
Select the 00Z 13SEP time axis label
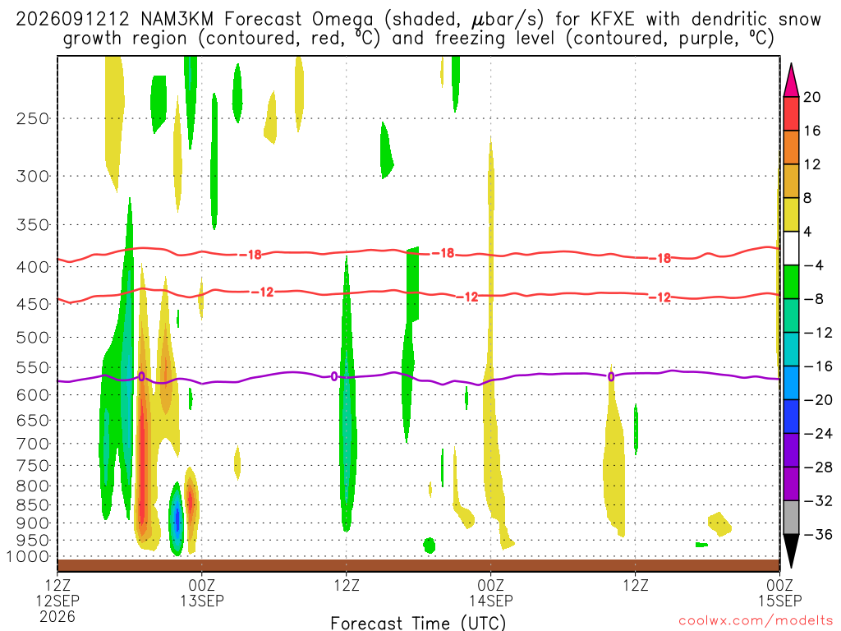[x=202, y=592]
